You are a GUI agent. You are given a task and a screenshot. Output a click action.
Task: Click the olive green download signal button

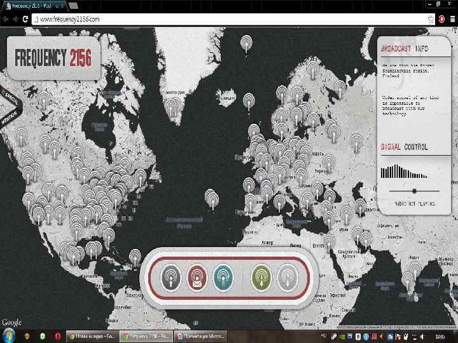tap(261, 278)
